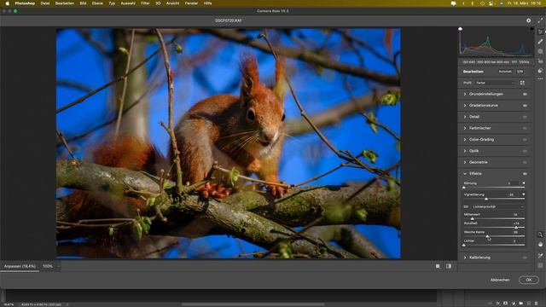This screenshot has height=307, width=546.
Task: Expand the Detail section
Action: [465, 117]
